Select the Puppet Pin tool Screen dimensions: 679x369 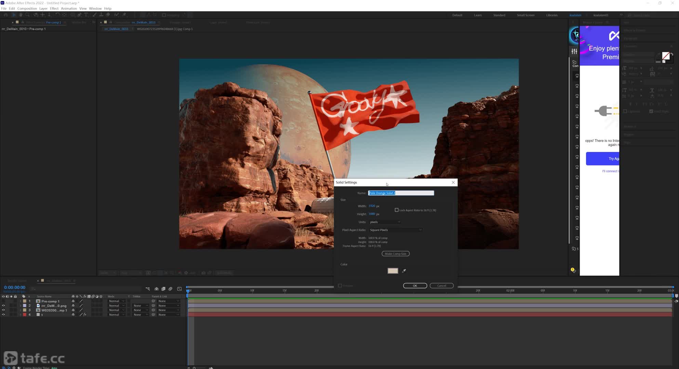124,15
